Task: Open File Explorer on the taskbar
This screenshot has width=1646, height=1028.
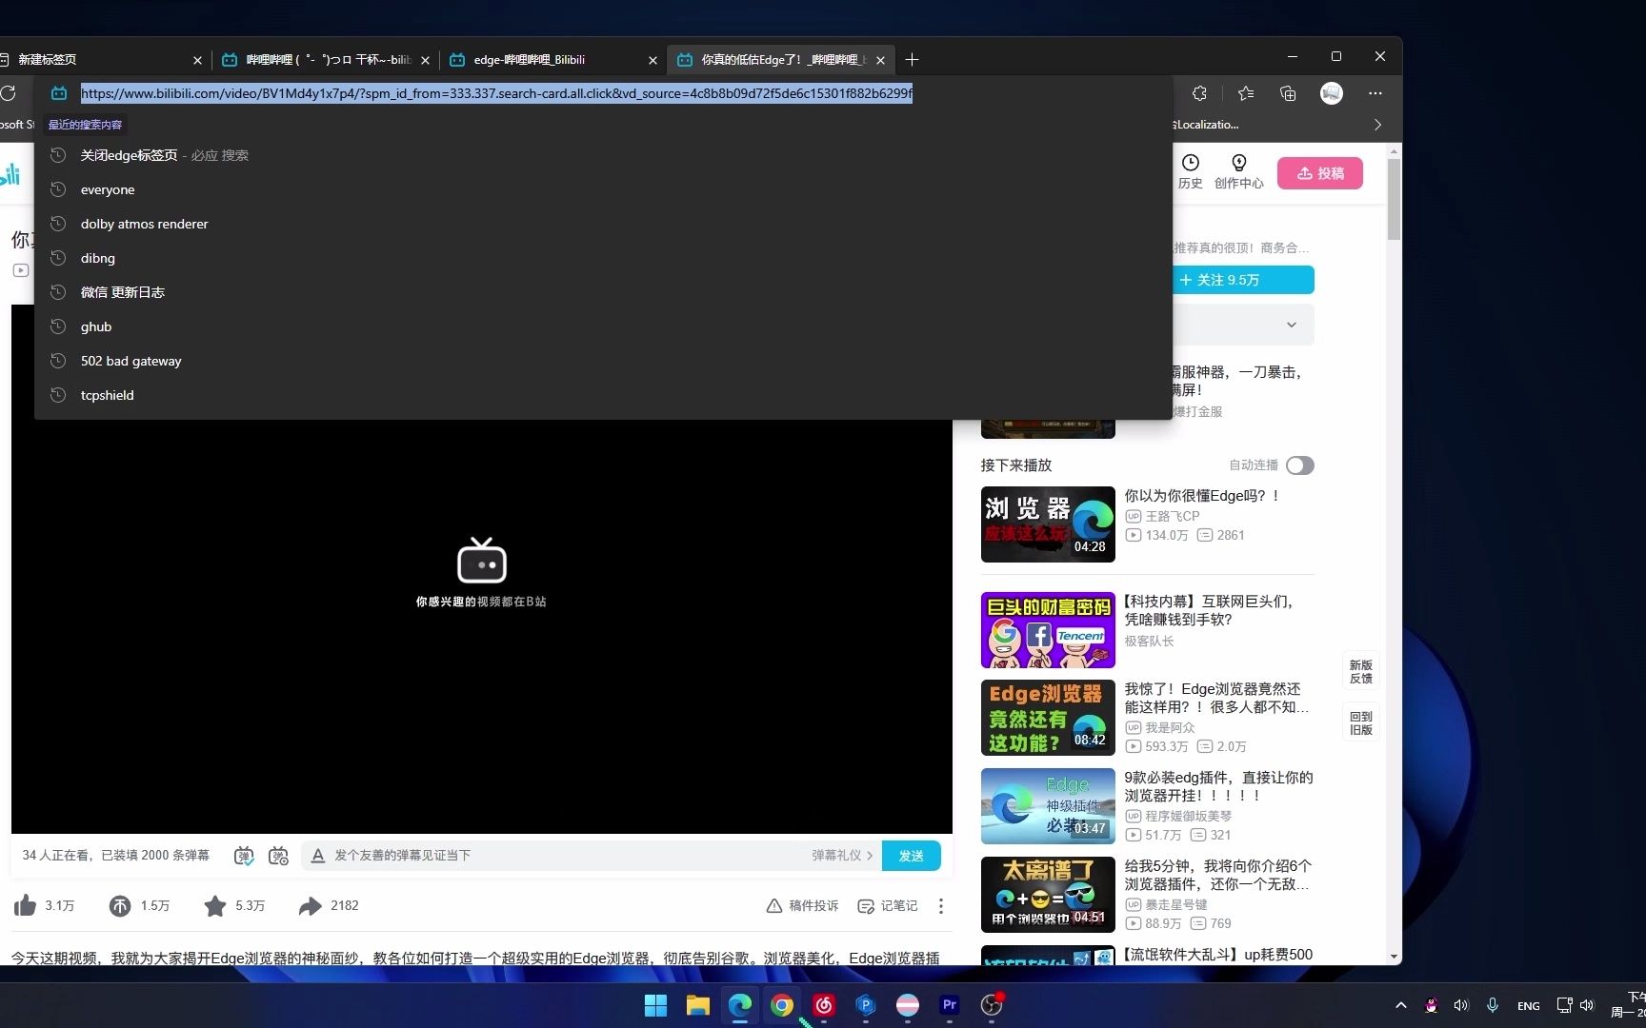Action: tap(698, 1005)
